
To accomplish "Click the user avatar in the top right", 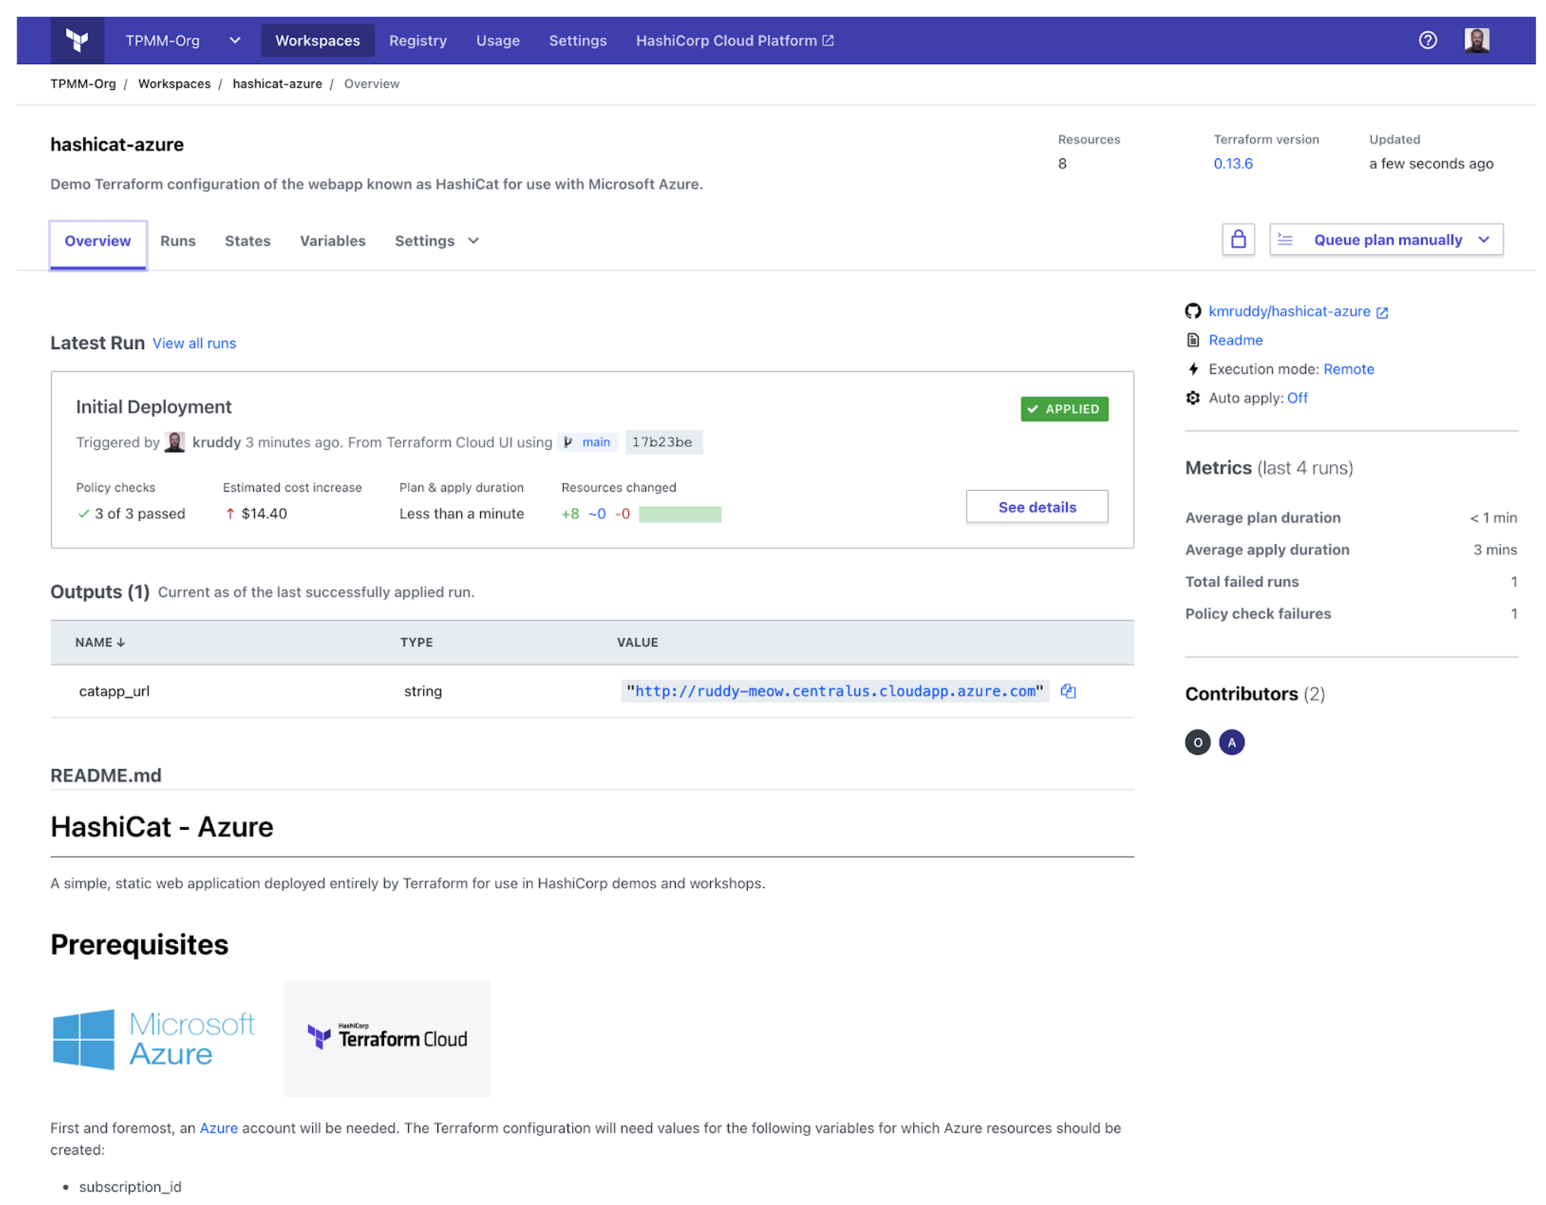I will coord(1477,40).
